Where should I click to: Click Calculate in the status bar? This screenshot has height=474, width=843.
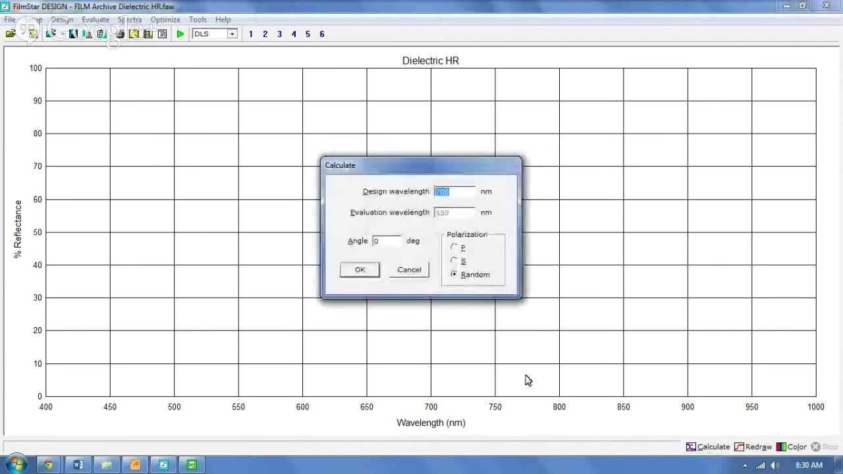click(x=708, y=446)
